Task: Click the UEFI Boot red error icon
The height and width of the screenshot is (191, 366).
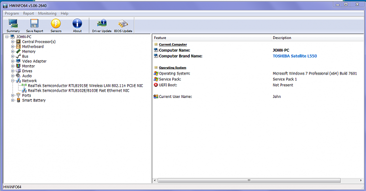Action: click(156, 85)
